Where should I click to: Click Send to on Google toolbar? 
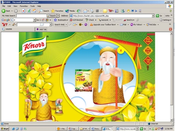coord(129,20)
